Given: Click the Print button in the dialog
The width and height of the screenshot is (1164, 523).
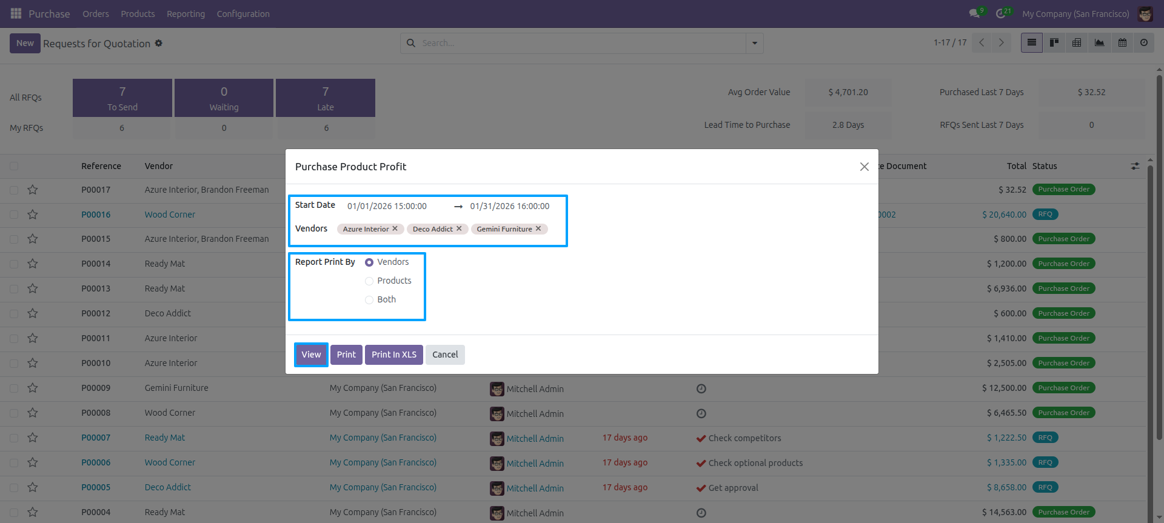Looking at the screenshot, I should (x=346, y=355).
